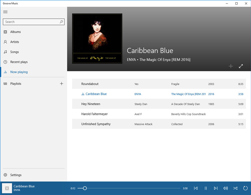The image size is (251, 195).
Task: Select the Hey Nineteen song row
Action: [x=159, y=104]
